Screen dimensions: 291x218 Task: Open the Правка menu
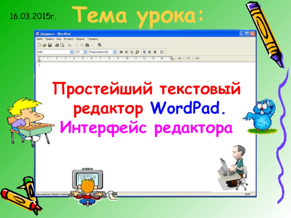click(49, 39)
